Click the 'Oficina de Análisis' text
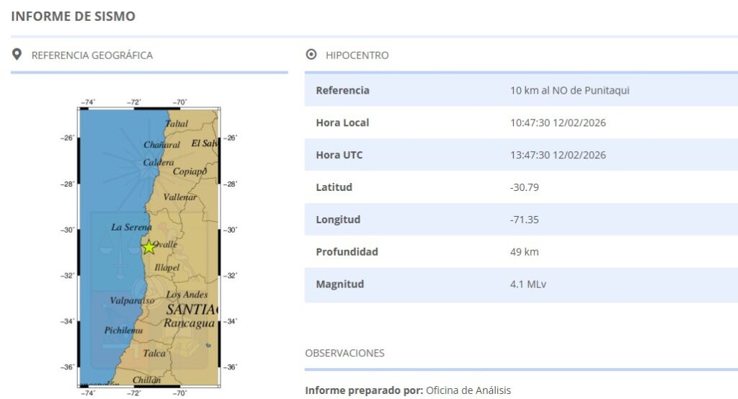The height and width of the screenshot is (399, 738). click(x=468, y=390)
